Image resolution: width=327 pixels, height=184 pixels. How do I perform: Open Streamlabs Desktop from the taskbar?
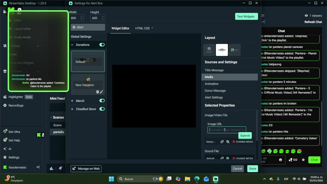coord(216,179)
